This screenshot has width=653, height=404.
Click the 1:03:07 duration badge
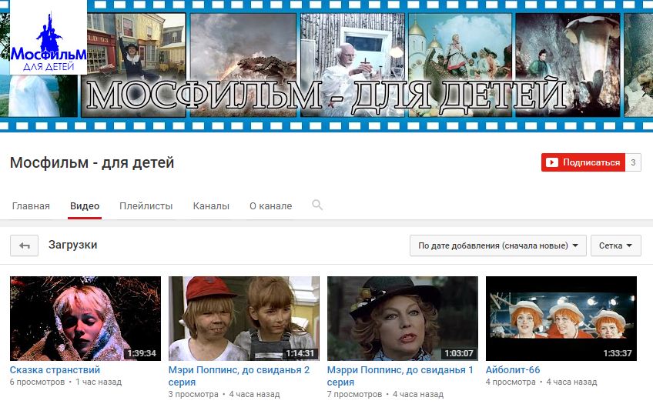[459, 353]
